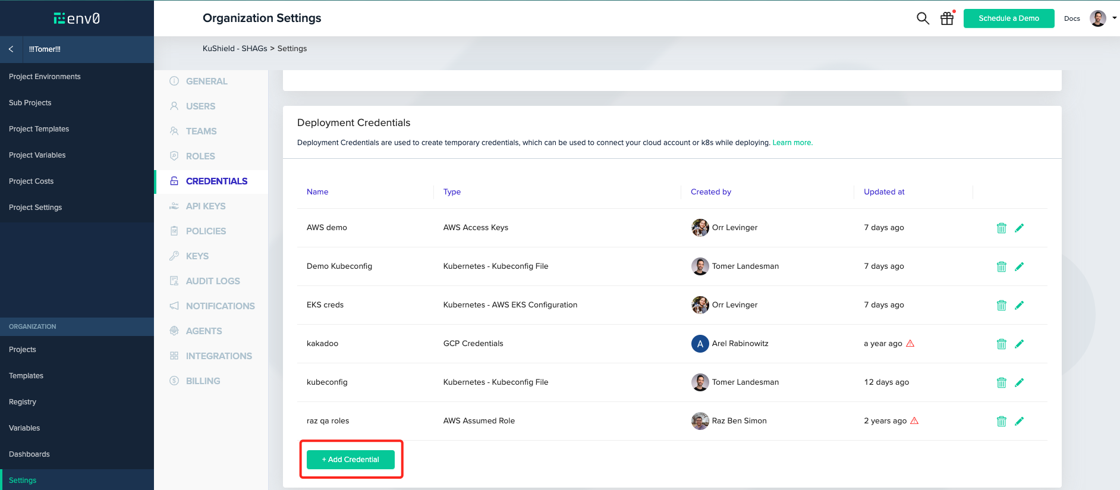
Task: Click warning triangle next to '2 years ago'
Action: click(914, 420)
